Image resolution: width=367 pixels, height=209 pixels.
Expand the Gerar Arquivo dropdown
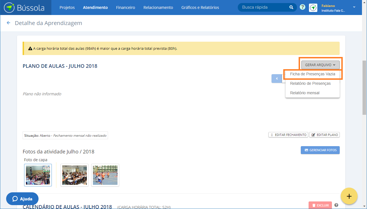(x=320, y=65)
